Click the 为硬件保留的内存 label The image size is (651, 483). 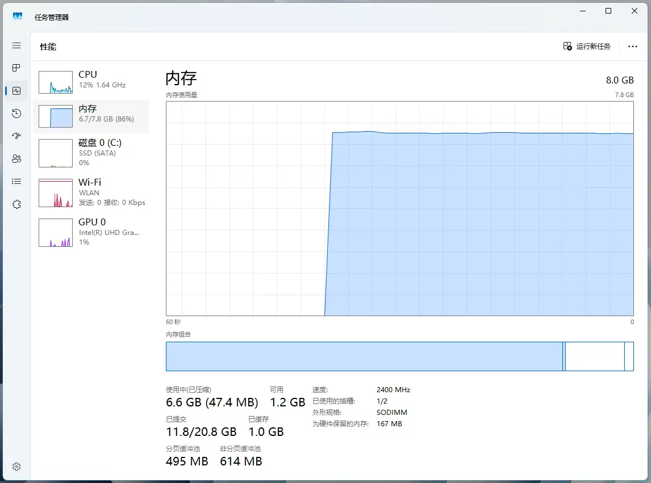point(340,423)
